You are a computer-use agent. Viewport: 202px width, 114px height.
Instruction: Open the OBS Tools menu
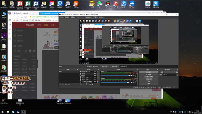click(x=95, y=17)
